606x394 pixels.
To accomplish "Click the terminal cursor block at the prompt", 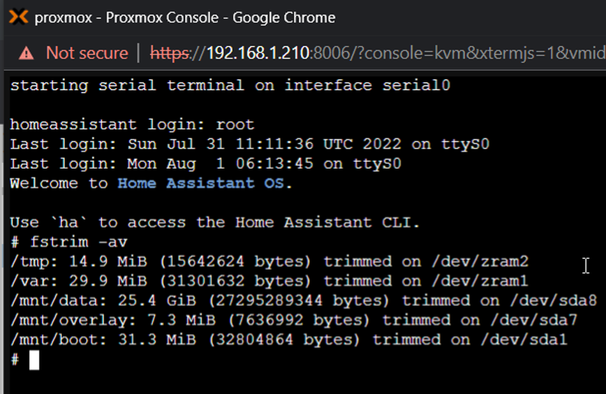I will pyautogui.click(x=34, y=361).
